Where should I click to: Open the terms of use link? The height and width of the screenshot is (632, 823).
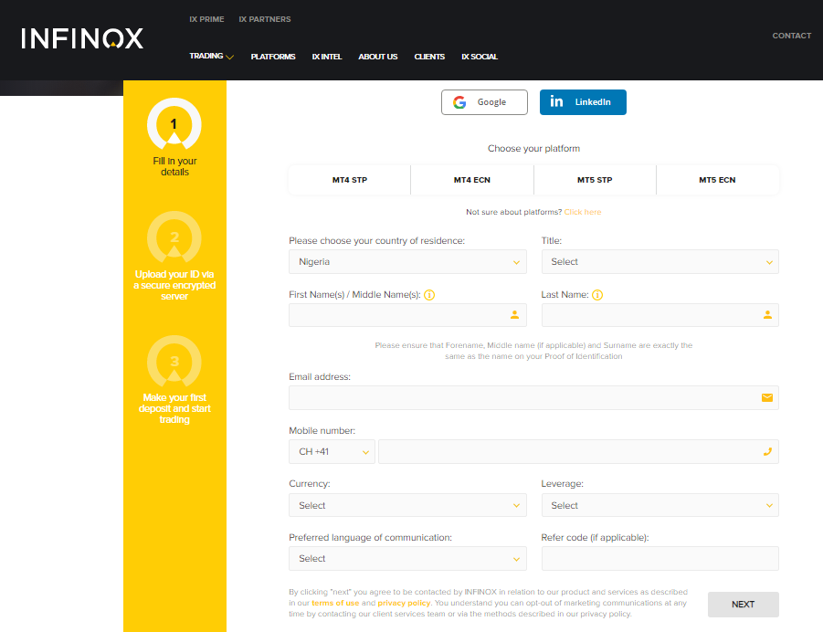(x=335, y=603)
